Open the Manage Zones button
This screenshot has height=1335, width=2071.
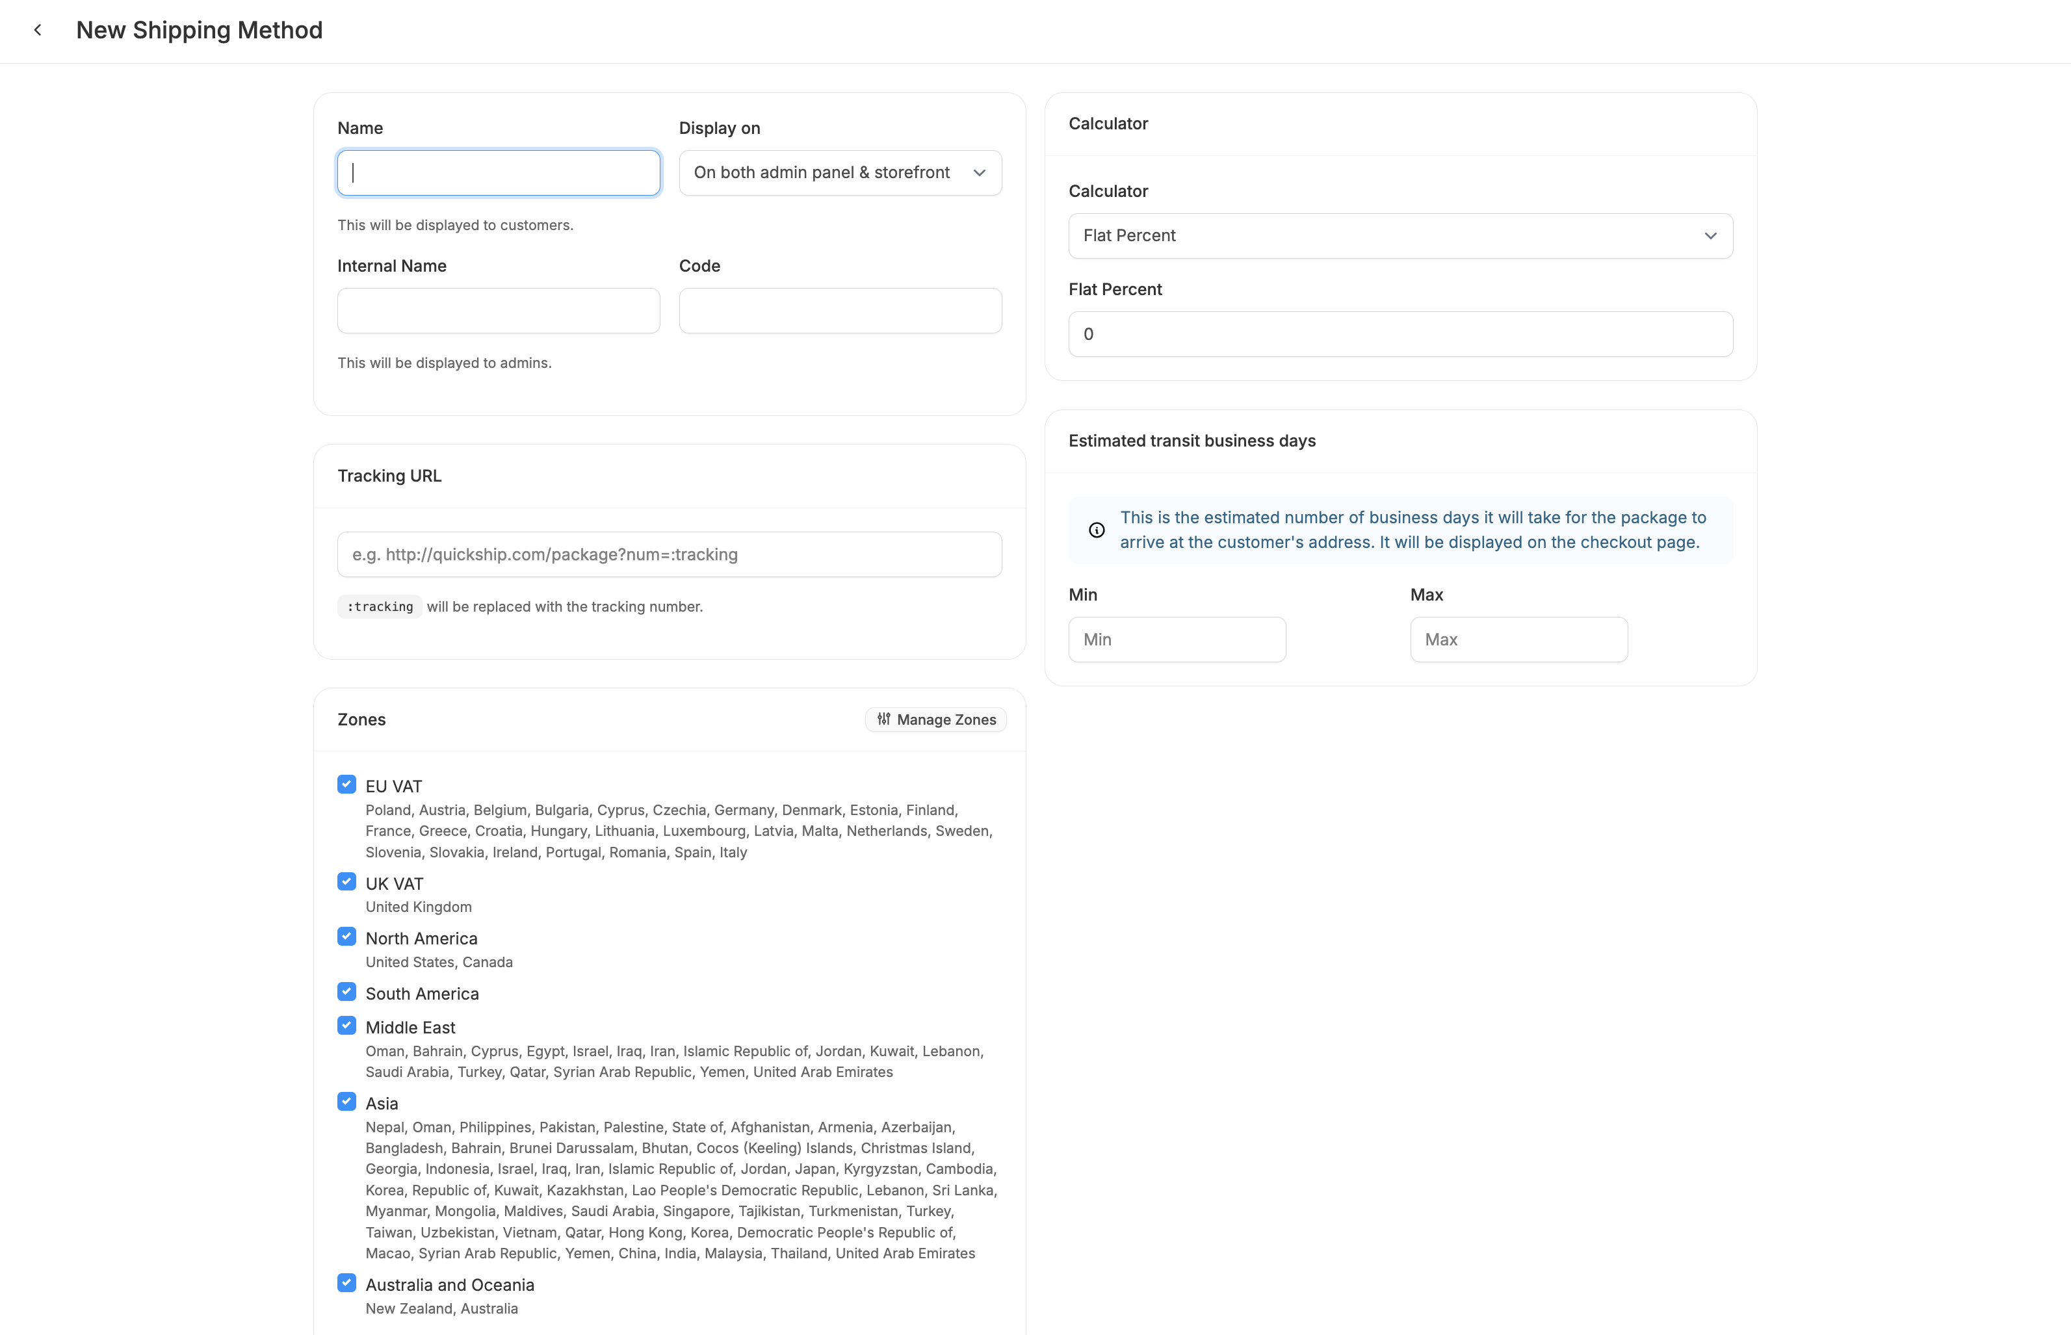pos(936,719)
